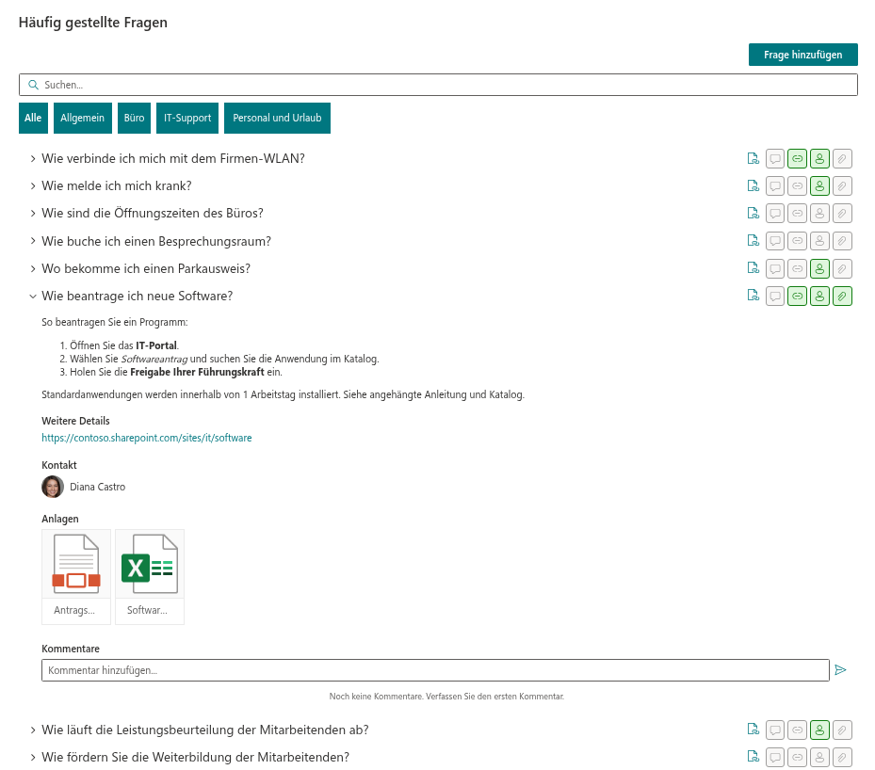The height and width of the screenshot is (770, 875).
Task: Click the green paperclip icon for 'Wie beantrage ich neue Software?'
Action: click(x=842, y=297)
